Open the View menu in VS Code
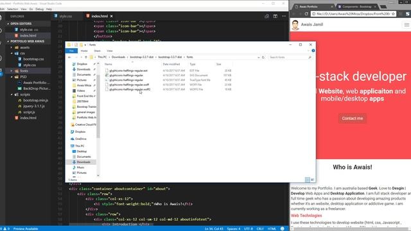411x231 pixels. (x=24, y=9)
